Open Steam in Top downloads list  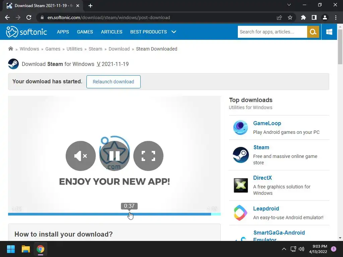coord(261,147)
